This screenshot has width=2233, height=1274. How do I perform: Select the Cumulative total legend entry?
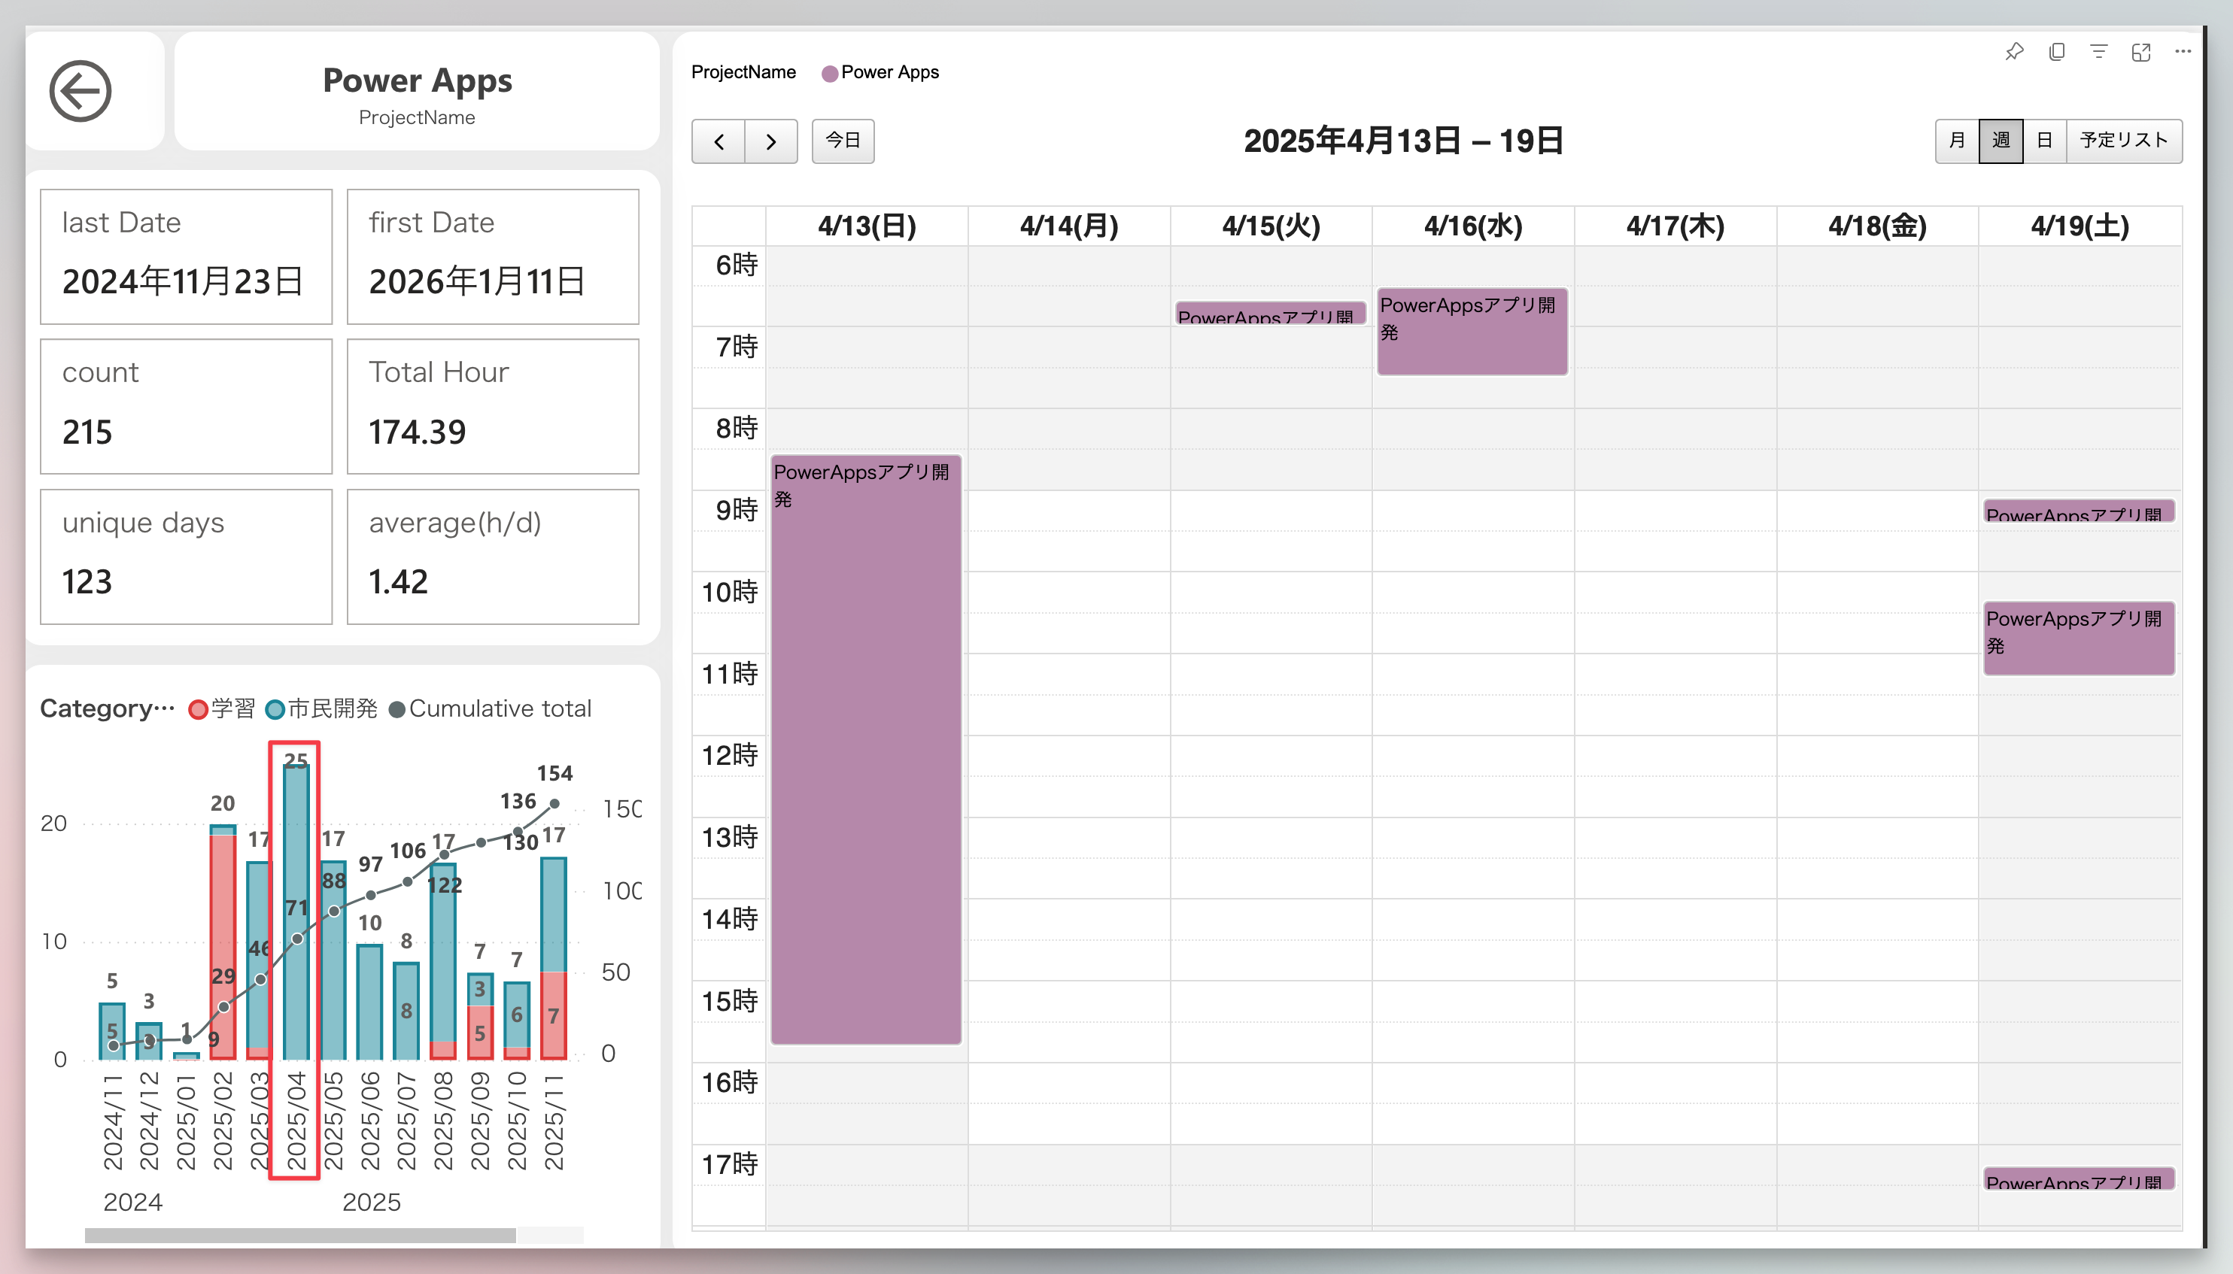[x=491, y=708]
